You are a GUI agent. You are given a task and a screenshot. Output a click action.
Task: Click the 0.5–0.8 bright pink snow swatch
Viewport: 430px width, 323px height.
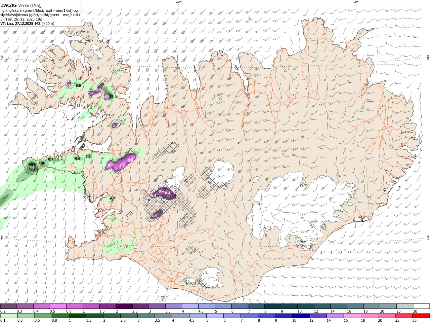(x=58, y=307)
